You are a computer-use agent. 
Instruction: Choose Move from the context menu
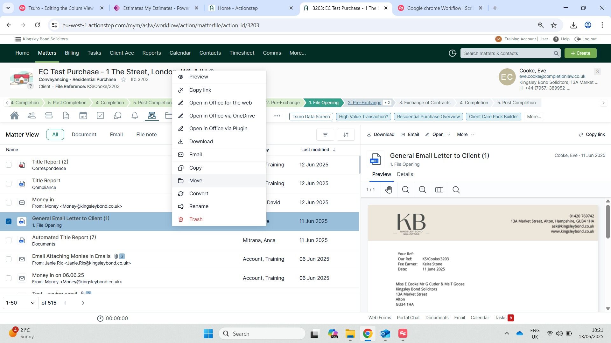(196, 181)
